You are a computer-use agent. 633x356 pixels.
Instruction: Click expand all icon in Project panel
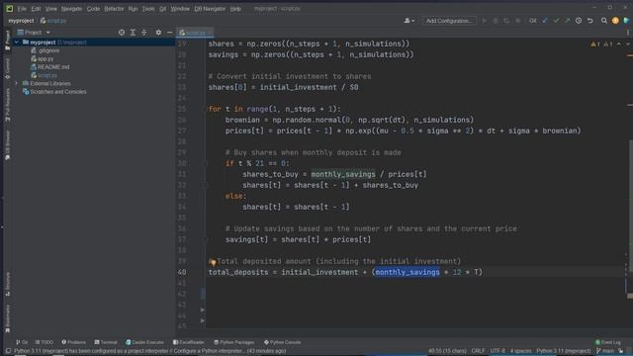133,33
